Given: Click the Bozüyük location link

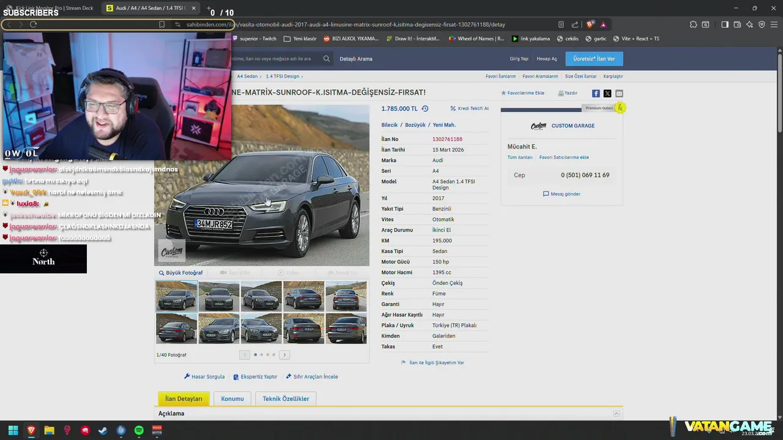Looking at the screenshot, I should coord(415,125).
